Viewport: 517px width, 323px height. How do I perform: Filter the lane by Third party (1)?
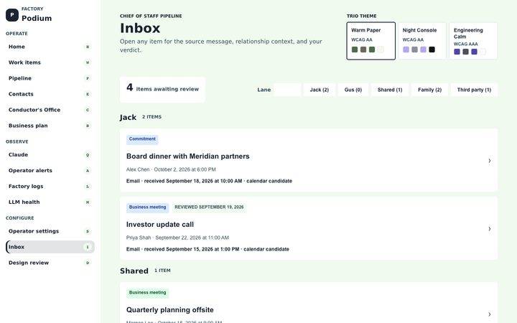click(x=474, y=90)
